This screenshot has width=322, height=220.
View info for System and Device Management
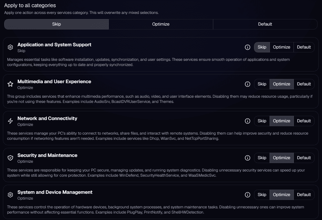coord(248,195)
